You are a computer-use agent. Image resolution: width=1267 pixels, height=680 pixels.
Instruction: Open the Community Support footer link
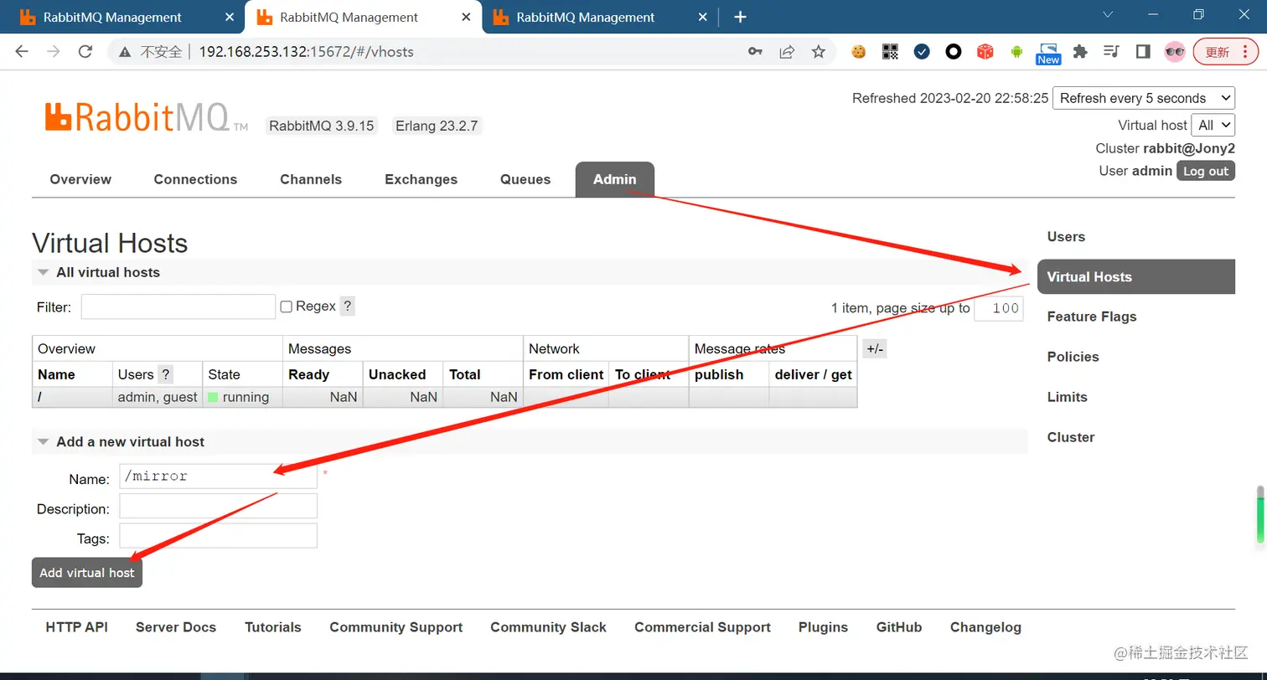click(x=396, y=627)
